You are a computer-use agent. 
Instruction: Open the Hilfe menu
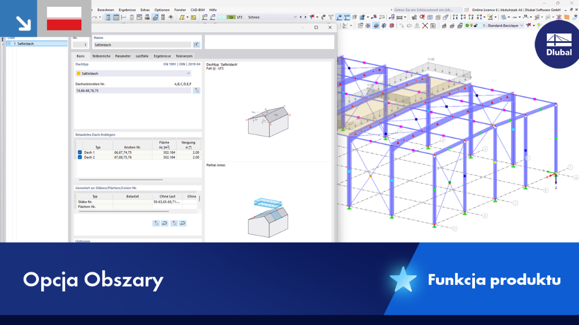click(x=213, y=10)
